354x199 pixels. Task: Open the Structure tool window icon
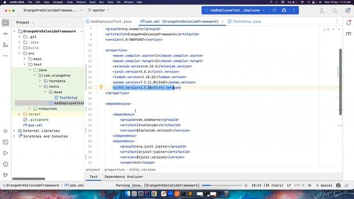[6, 45]
